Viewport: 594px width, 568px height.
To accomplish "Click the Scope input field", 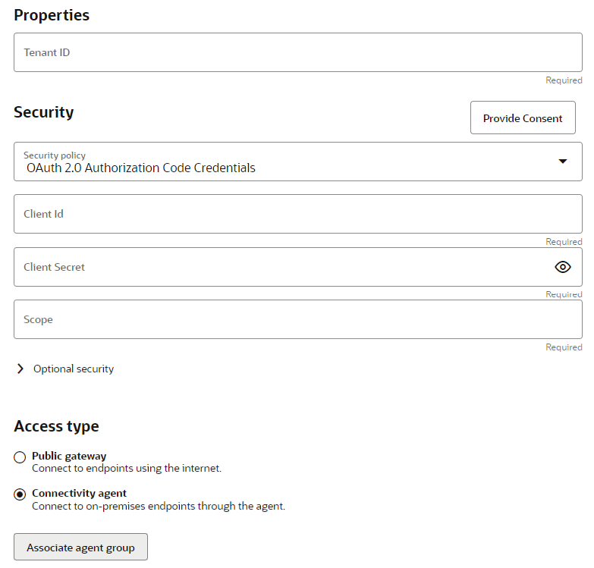I will tap(297, 319).
